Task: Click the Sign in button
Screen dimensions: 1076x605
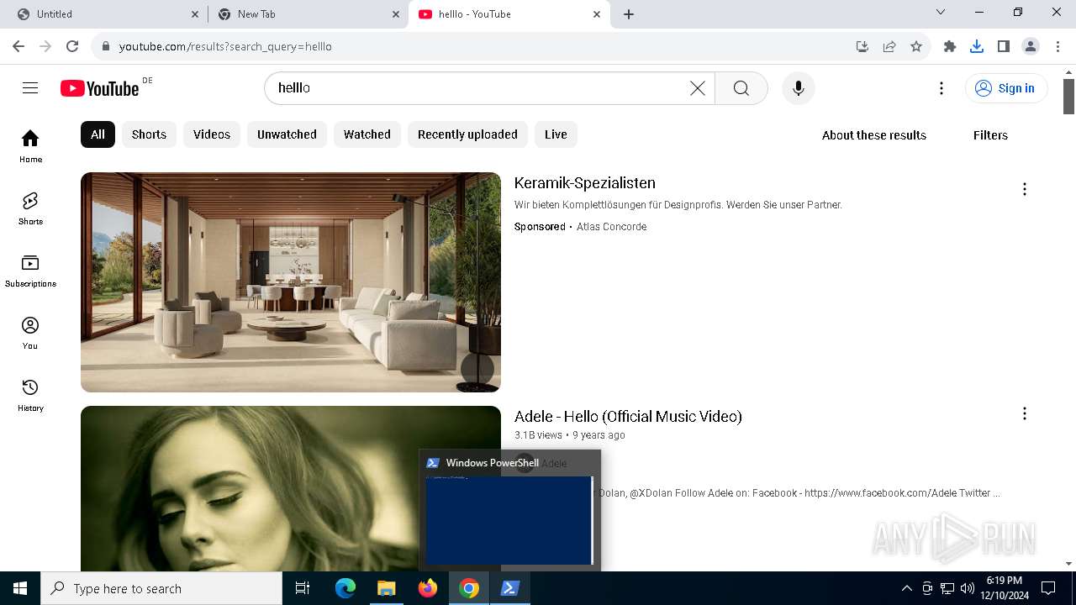Action: [x=1006, y=88]
